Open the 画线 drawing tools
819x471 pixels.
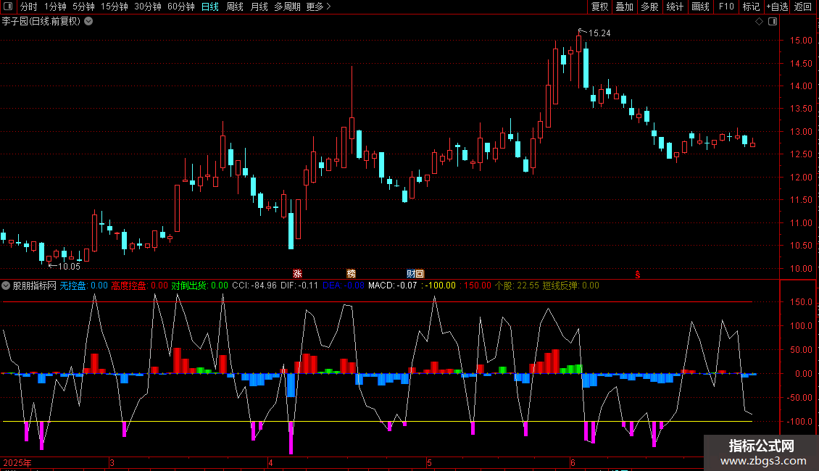coord(700,7)
